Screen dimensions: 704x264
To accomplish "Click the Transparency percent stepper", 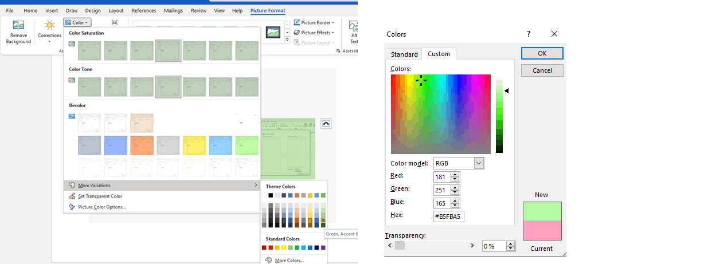I will 511,246.
